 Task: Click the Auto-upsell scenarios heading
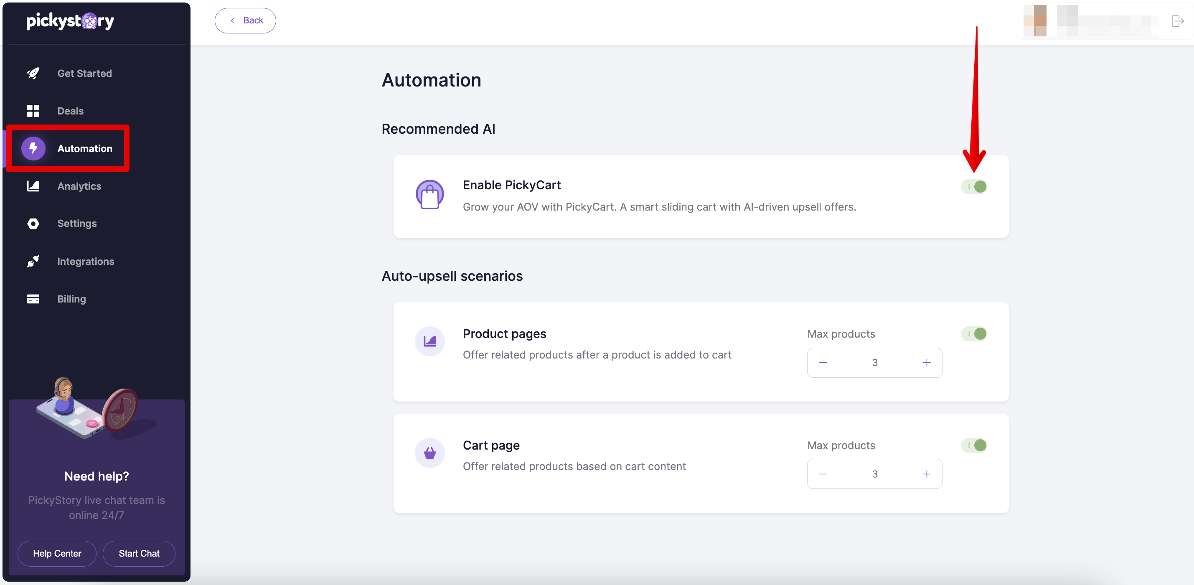(452, 276)
